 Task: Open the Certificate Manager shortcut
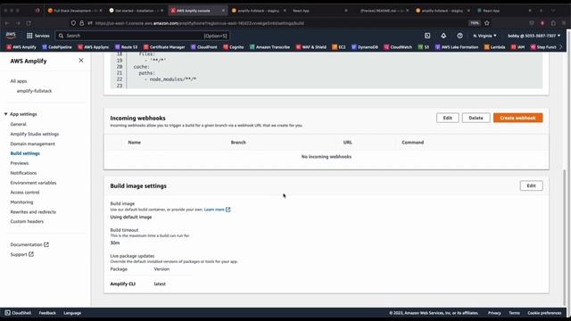(164, 47)
